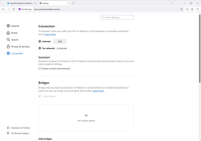
Task: Click the Extensions & Themes puzzle icon
Action: tap(8, 128)
